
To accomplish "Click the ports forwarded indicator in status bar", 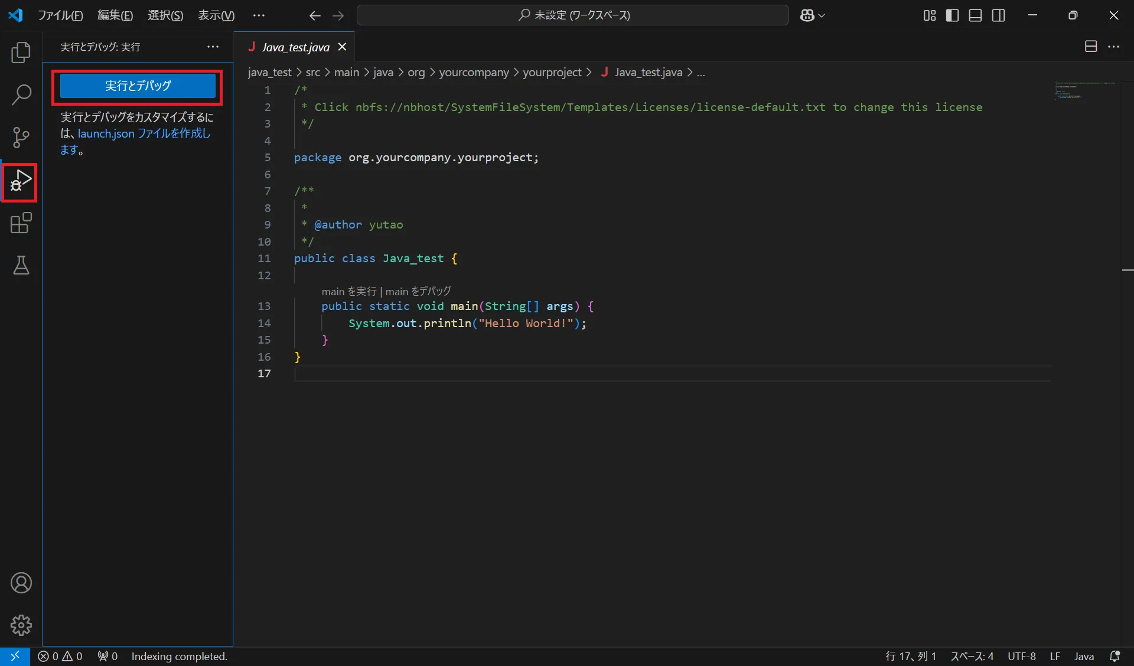I will (x=107, y=656).
